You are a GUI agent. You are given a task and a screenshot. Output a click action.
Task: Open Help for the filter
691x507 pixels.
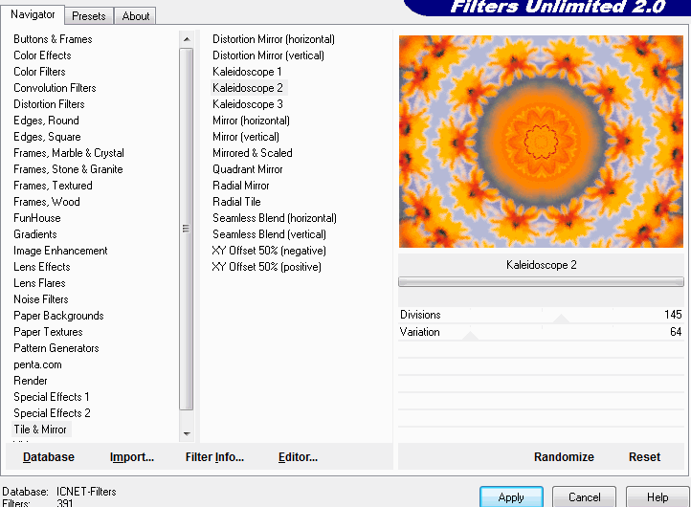point(658,496)
